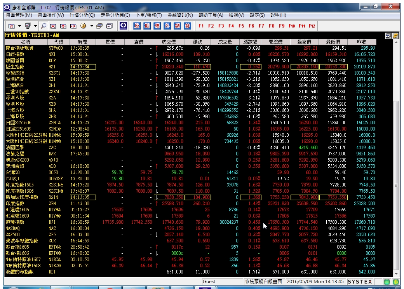The width and height of the screenshot is (404, 289).
Task: Click the 類 sector category button
Action: (177, 26)
